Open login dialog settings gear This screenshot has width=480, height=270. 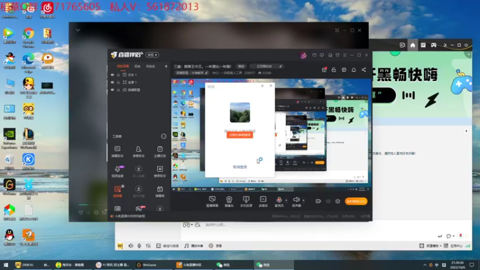click(262, 86)
